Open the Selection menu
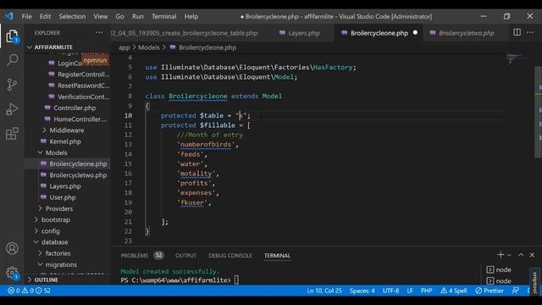This screenshot has height=305, width=542. [x=72, y=16]
